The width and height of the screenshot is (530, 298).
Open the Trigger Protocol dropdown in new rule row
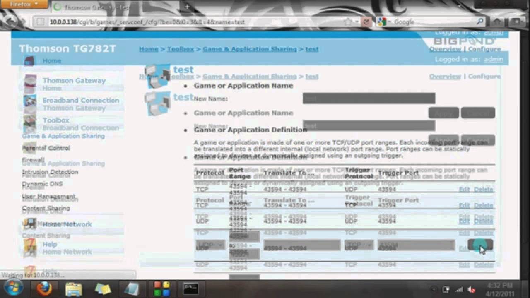[x=359, y=245]
